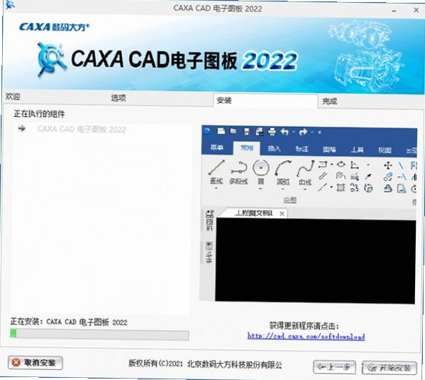
Task: Click the print icon in quick toolbar
Action: click(272, 132)
